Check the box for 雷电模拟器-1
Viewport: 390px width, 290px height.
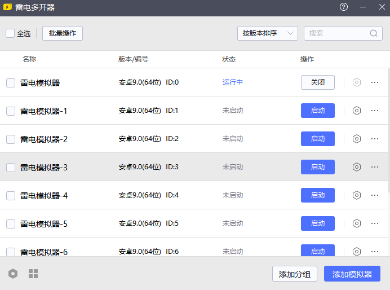[x=11, y=111]
